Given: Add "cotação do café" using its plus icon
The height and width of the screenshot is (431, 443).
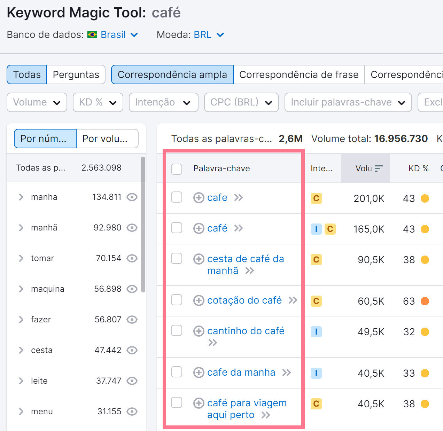Looking at the screenshot, I should [x=199, y=300].
